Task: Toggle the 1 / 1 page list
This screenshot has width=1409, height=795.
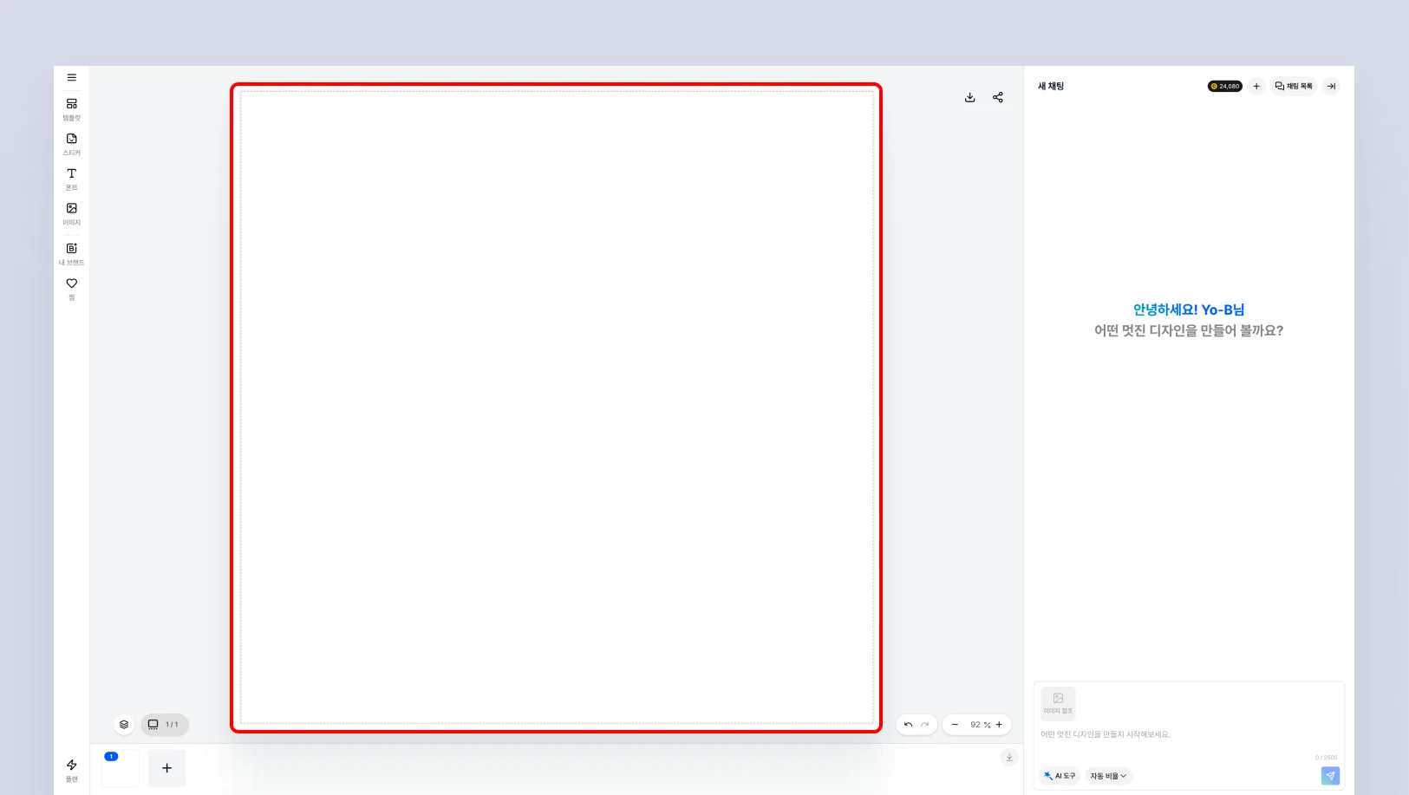Action: click(x=164, y=725)
